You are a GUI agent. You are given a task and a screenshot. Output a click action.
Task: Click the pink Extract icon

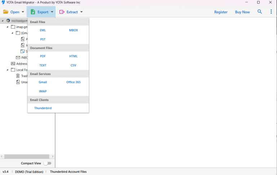62,12
